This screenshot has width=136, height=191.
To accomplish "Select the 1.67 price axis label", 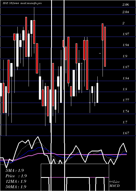I will [126, 133].
